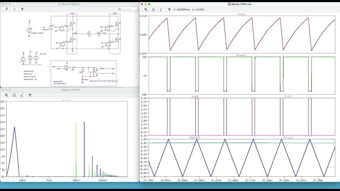The width and height of the screenshot is (340, 191).
Task: Click the add-trace icon in Bipolar PWM.fft toolbar
Action: click(22, 95)
